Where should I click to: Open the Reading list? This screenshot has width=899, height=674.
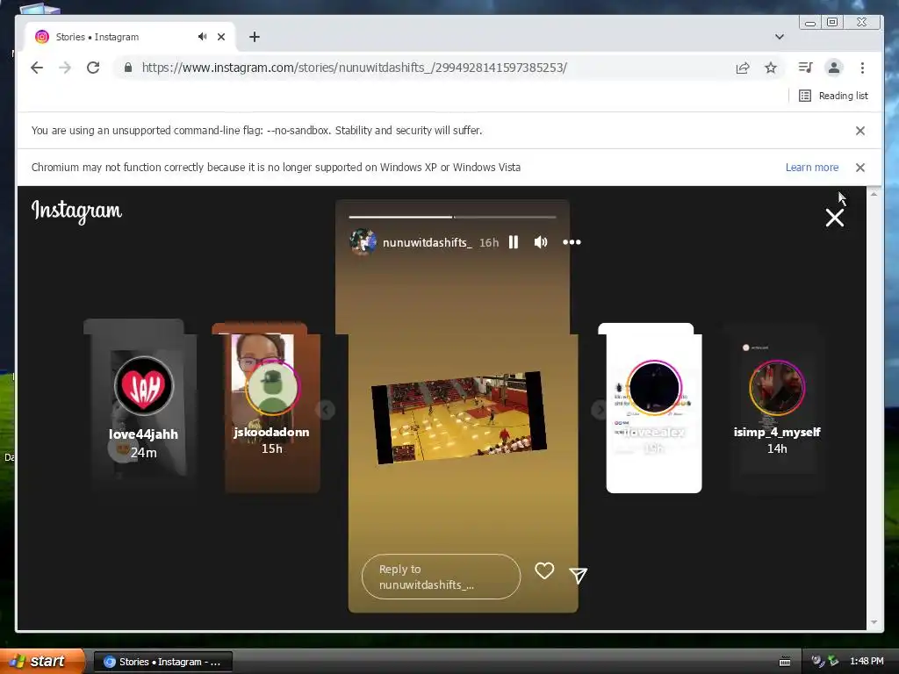[x=834, y=96]
